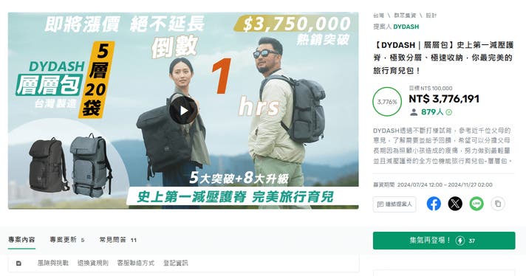The width and height of the screenshot is (526, 276).
Task: Click the 3,776% funding progress circle
Action: pyautogui.click(x=387, y=102)
